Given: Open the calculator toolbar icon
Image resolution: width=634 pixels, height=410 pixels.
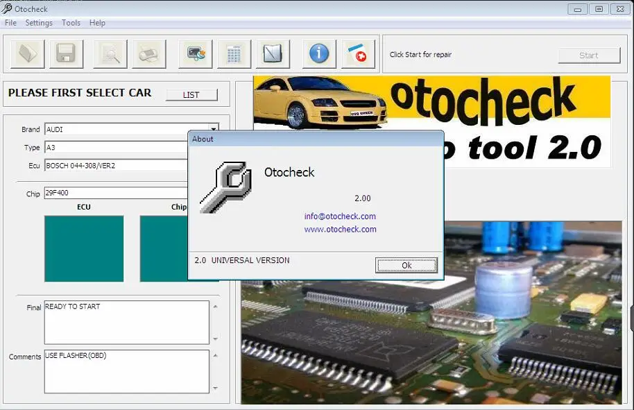Looking at the screenshot, I should tap(234, 54).
